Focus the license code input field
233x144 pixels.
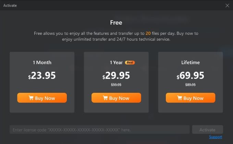point(99,130)
